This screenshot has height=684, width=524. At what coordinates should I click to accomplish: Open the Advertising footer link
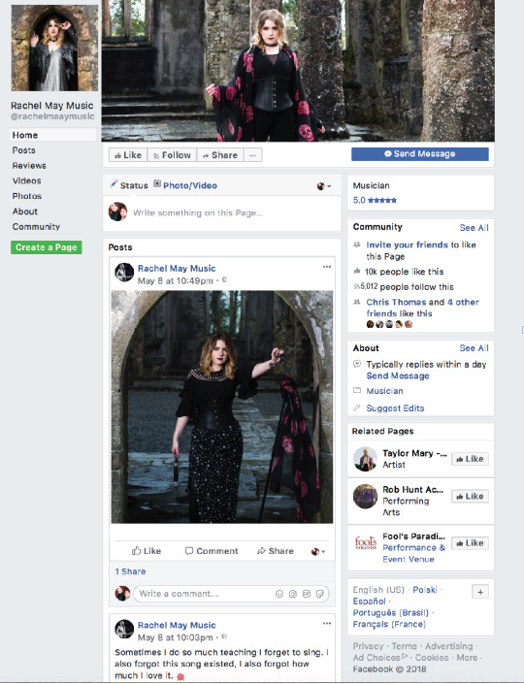[x=449, y=646]
